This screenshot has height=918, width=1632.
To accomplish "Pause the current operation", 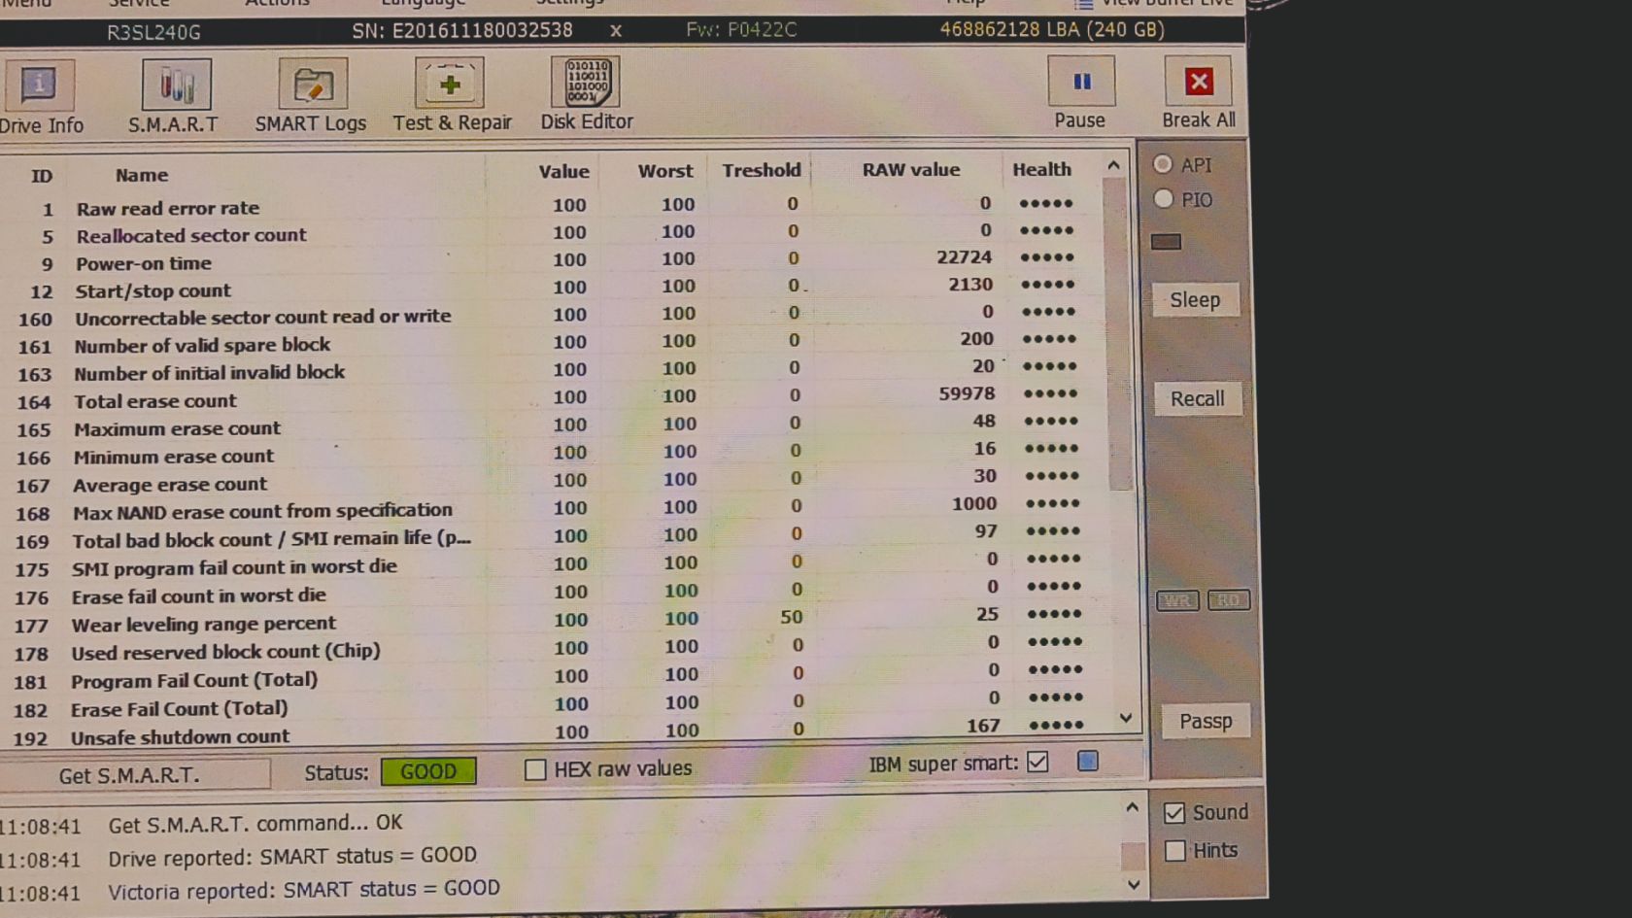I will coord(1080,93).
